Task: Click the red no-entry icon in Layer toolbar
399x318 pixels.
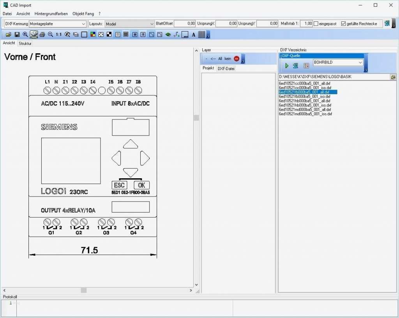Action: click(237, 59)
